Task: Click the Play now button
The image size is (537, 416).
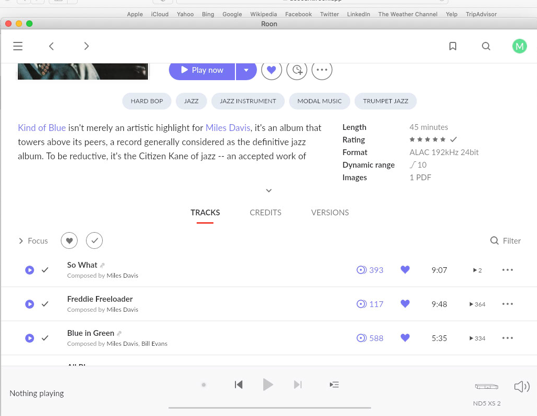Action: (202, 70)
